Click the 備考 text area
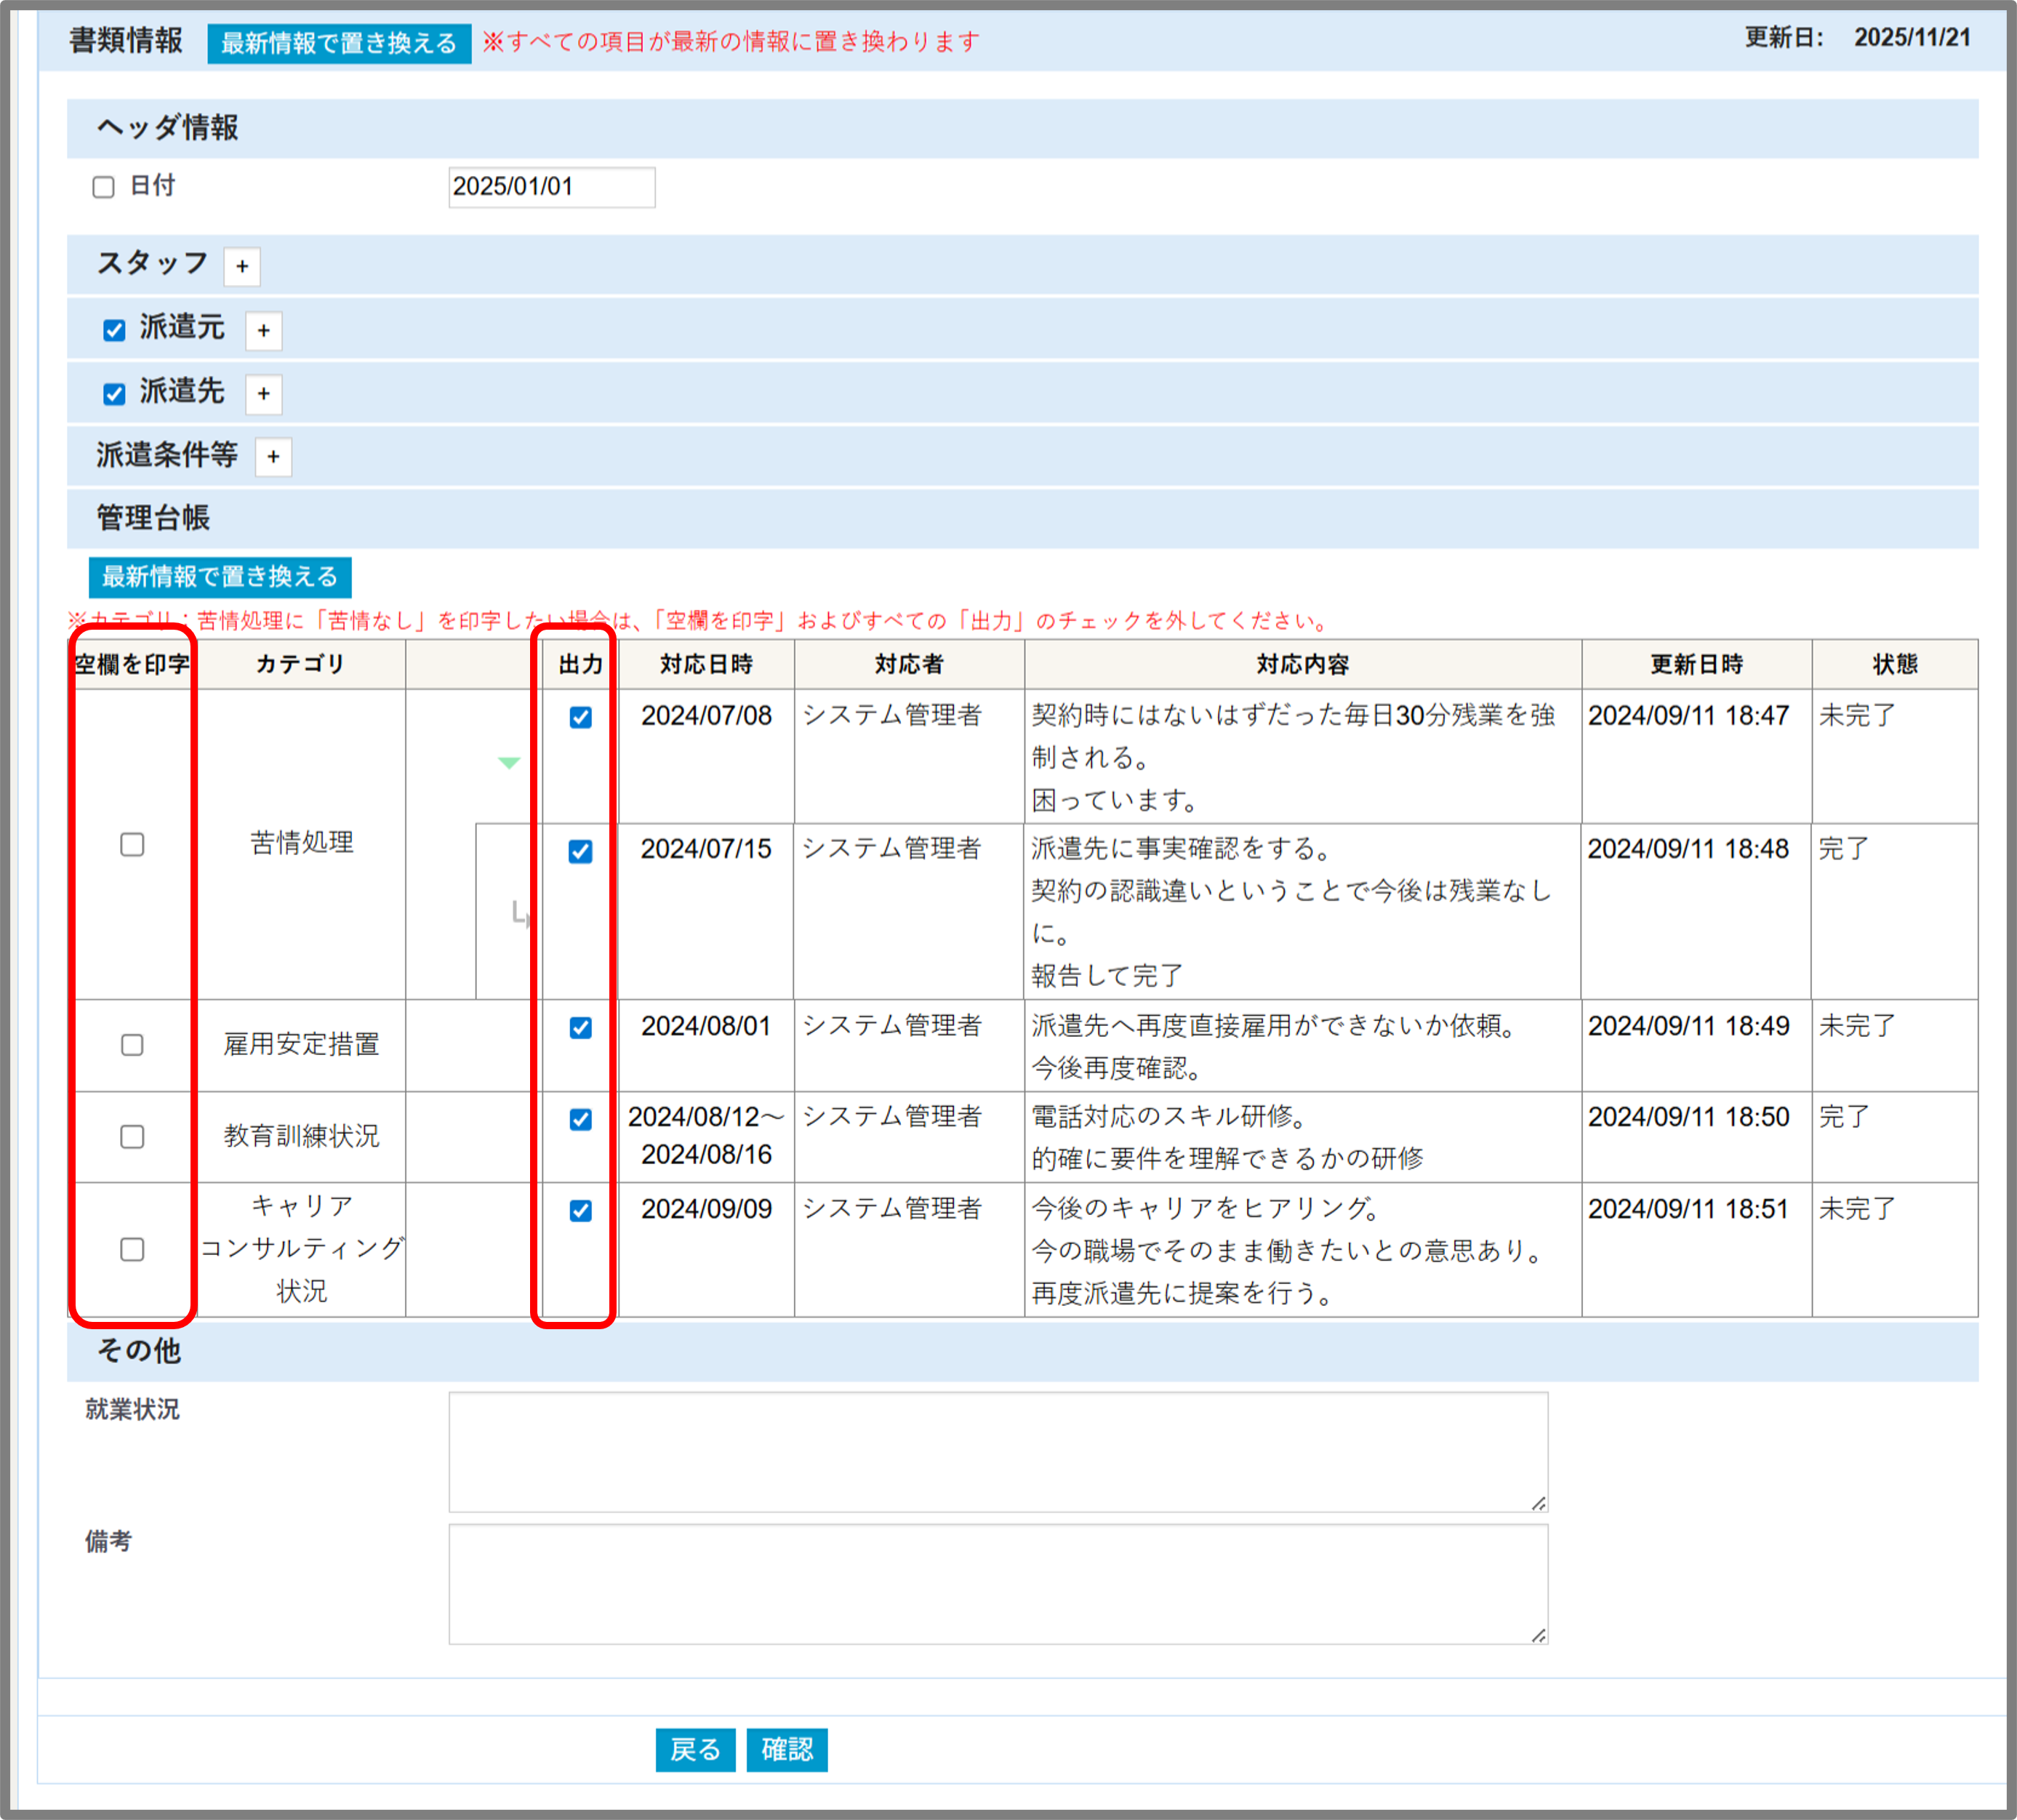 click(998, 1584)
